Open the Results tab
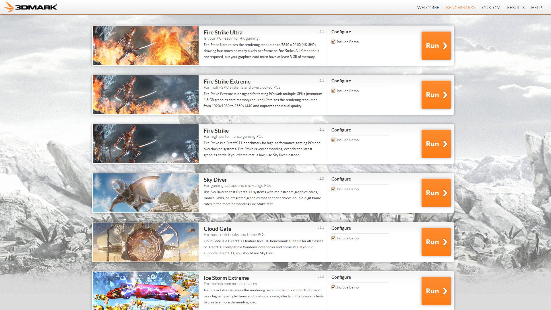 pos(515,8)
